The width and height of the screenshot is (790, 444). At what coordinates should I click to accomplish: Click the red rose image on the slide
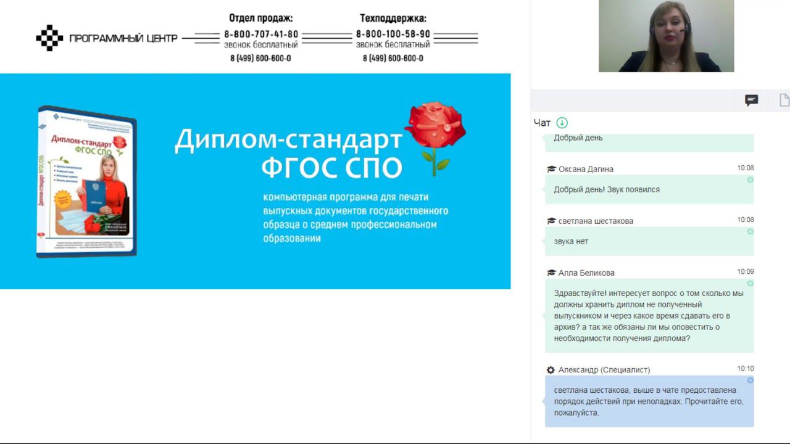tap(436, 139)
